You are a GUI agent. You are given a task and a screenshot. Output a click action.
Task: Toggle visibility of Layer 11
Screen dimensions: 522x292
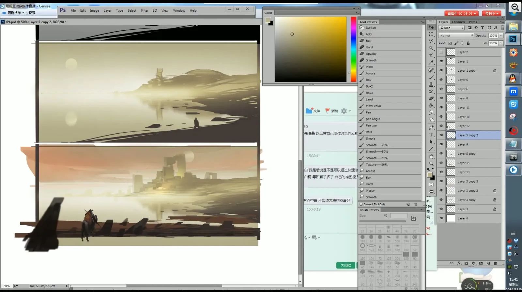tap(441, 108)
